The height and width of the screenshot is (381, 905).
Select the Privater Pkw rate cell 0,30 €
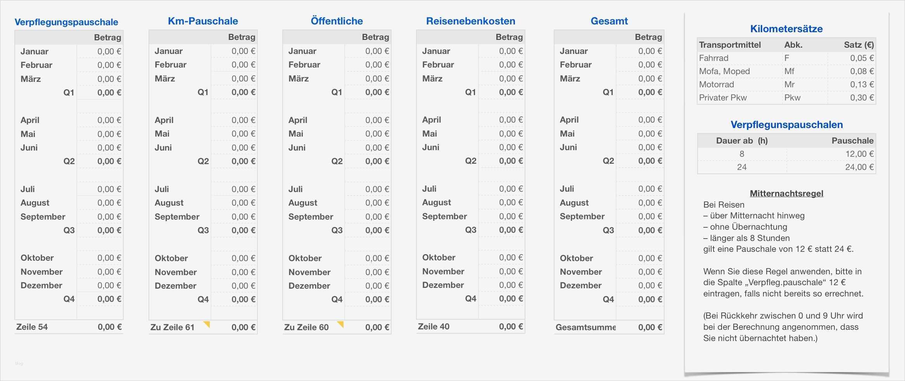click(x=862, y=98)
